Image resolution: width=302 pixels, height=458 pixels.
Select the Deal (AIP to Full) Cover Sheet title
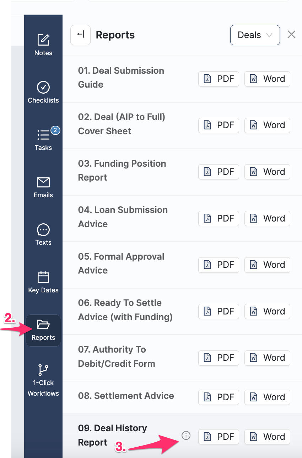tap(122, 124)
